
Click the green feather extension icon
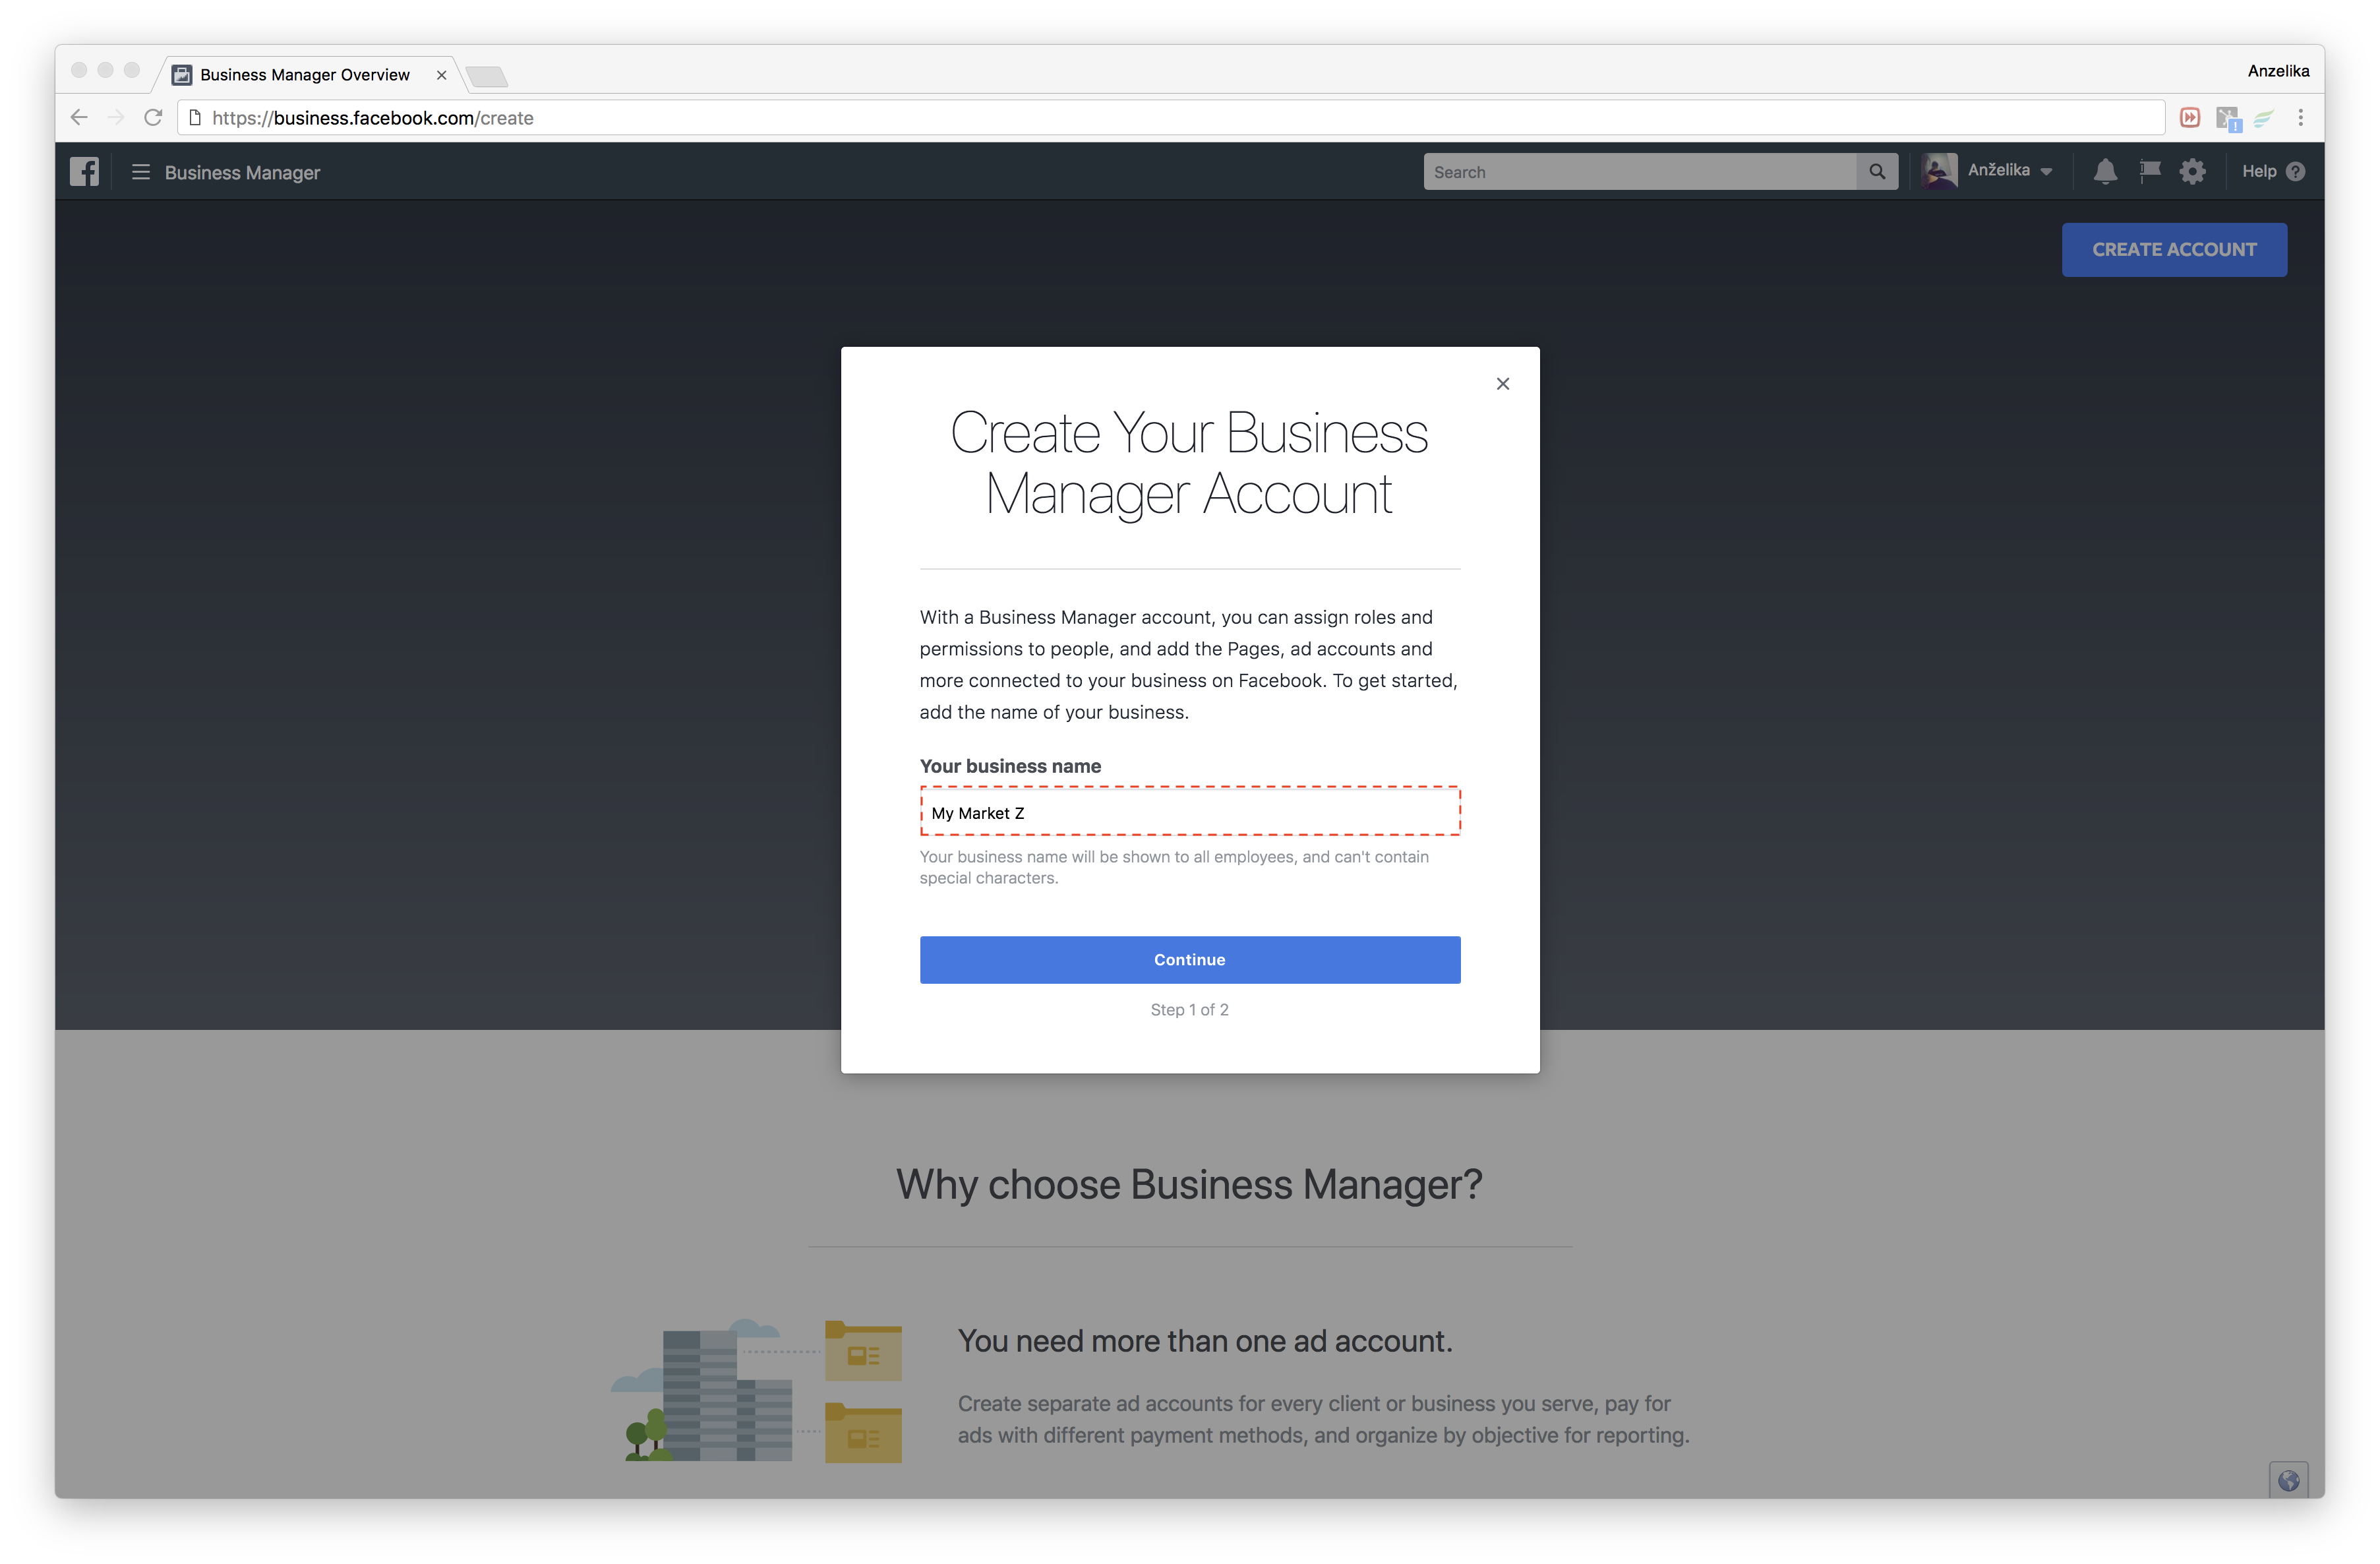tap(2264, 118)
